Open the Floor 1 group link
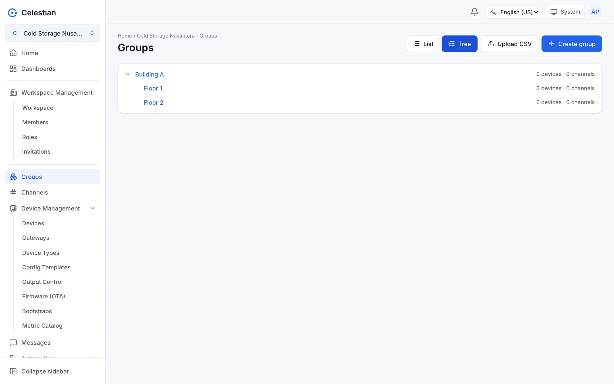Screen dimensions: 614x384 (153, 88)
